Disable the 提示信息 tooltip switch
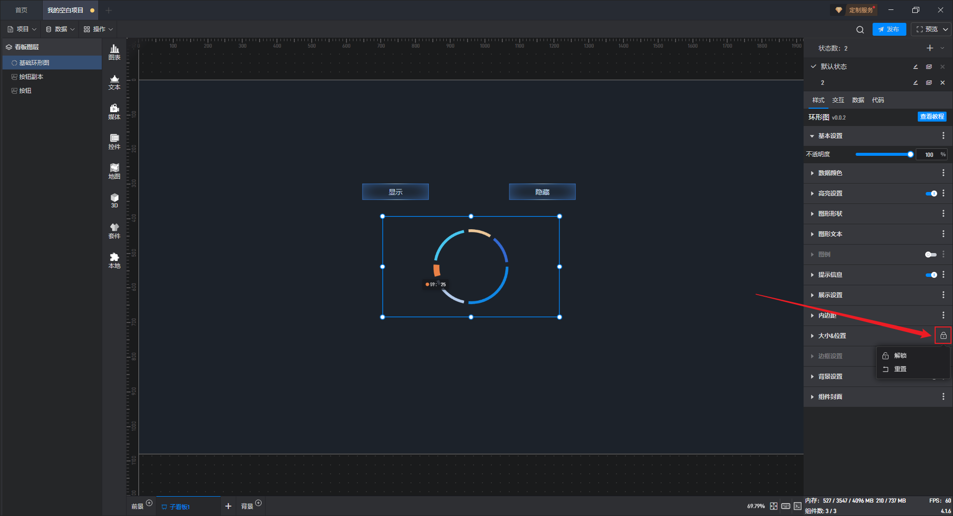 (x=931, y=275)
